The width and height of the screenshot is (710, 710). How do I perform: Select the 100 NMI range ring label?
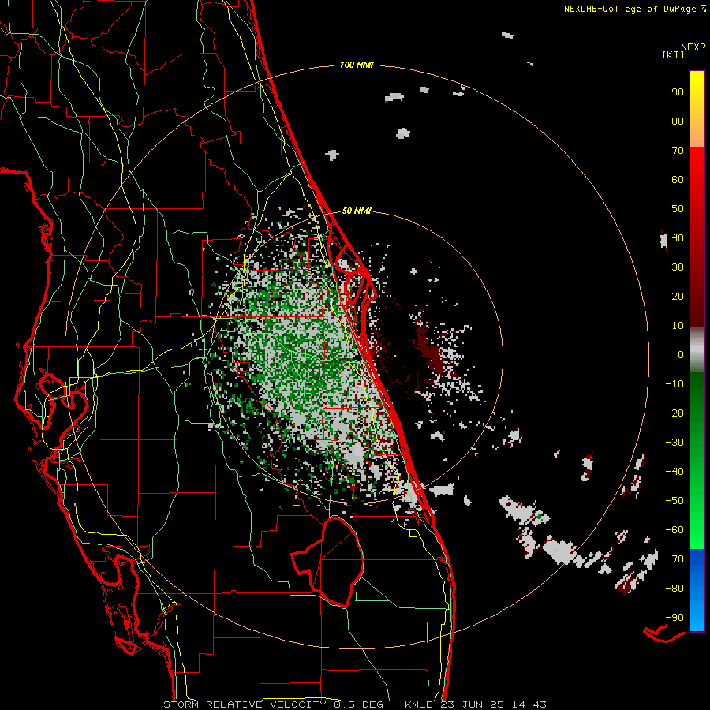tap(357, 65)
